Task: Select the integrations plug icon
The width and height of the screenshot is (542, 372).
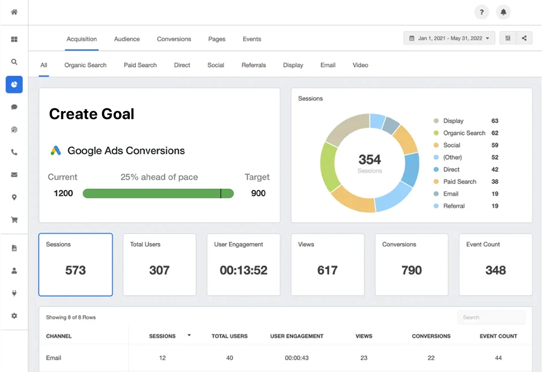Action: tap(14, 293)
